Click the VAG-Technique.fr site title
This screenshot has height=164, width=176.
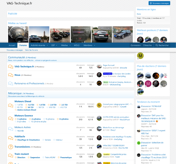[19, 3]
